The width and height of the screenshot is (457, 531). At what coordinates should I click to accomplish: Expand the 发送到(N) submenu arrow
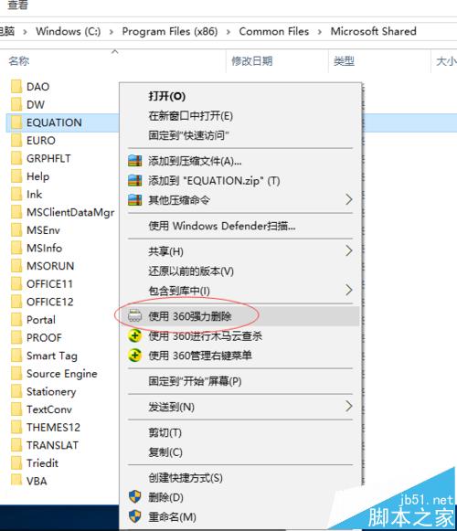point(349,406)
